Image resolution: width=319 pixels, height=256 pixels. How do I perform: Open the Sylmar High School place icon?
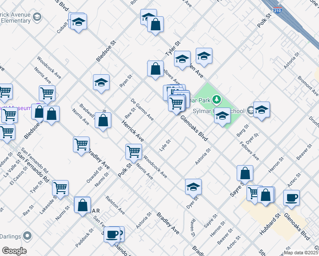click(x=250, y=110)
